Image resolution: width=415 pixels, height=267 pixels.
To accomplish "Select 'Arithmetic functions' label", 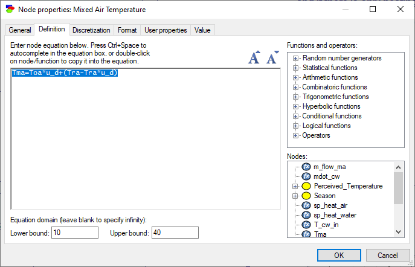I will [x=330, y=77].
